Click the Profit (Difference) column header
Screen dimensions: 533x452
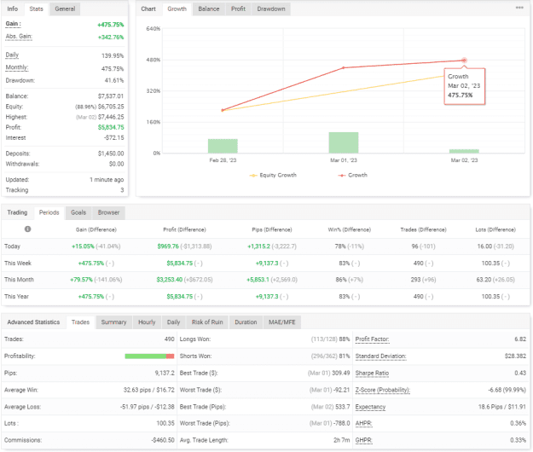pyautogui.click(x=184, y=229)
